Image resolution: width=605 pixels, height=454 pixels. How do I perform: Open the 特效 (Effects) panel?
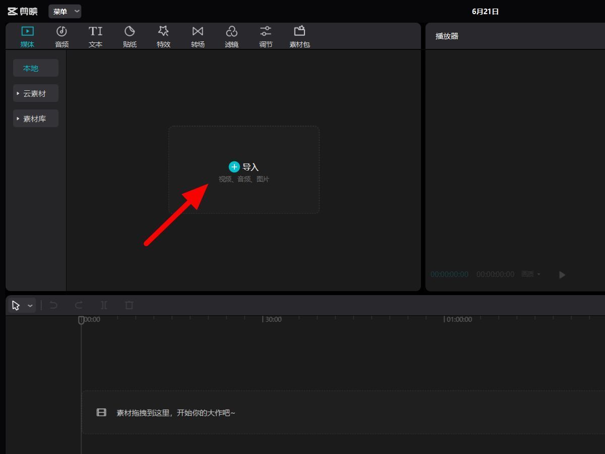click(x=163, y=37)
